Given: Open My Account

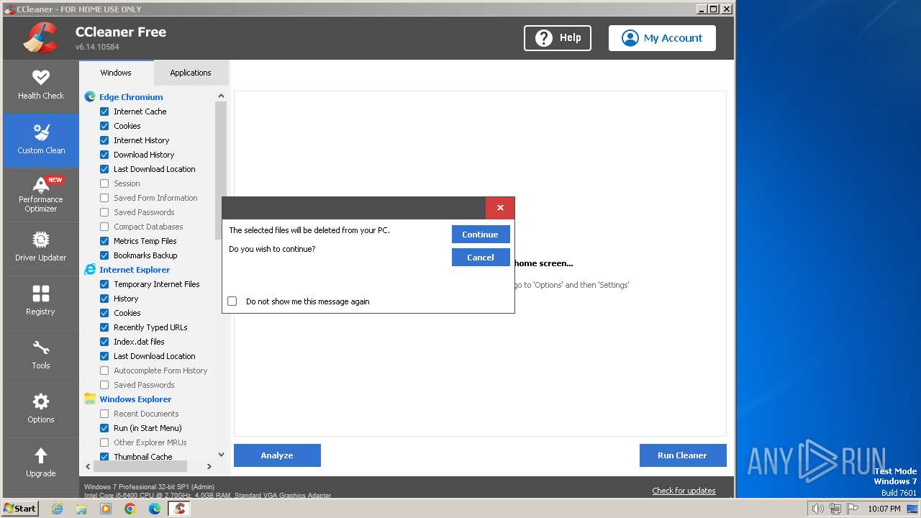Looking at the screenshot, I should click(662, 38).
